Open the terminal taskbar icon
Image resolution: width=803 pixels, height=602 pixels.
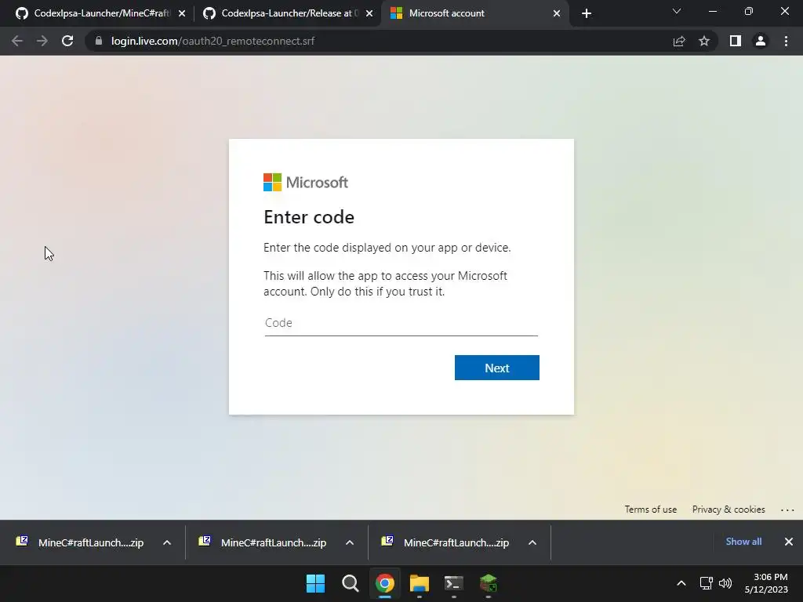pyautogui.click(x=454, y=583)
